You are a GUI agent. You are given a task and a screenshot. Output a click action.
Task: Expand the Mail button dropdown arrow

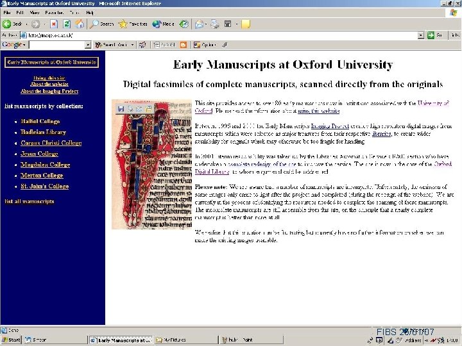pyautogui.click(x=206, y=24)
